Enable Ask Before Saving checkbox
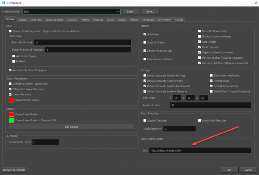The height and width of the screenshot is (175, 259). click(x=14, y=56)
